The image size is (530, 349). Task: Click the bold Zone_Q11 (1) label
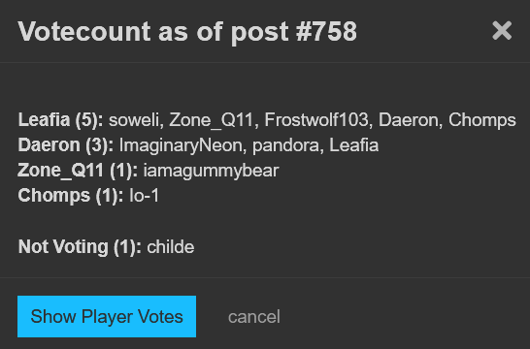coord(78,171)
